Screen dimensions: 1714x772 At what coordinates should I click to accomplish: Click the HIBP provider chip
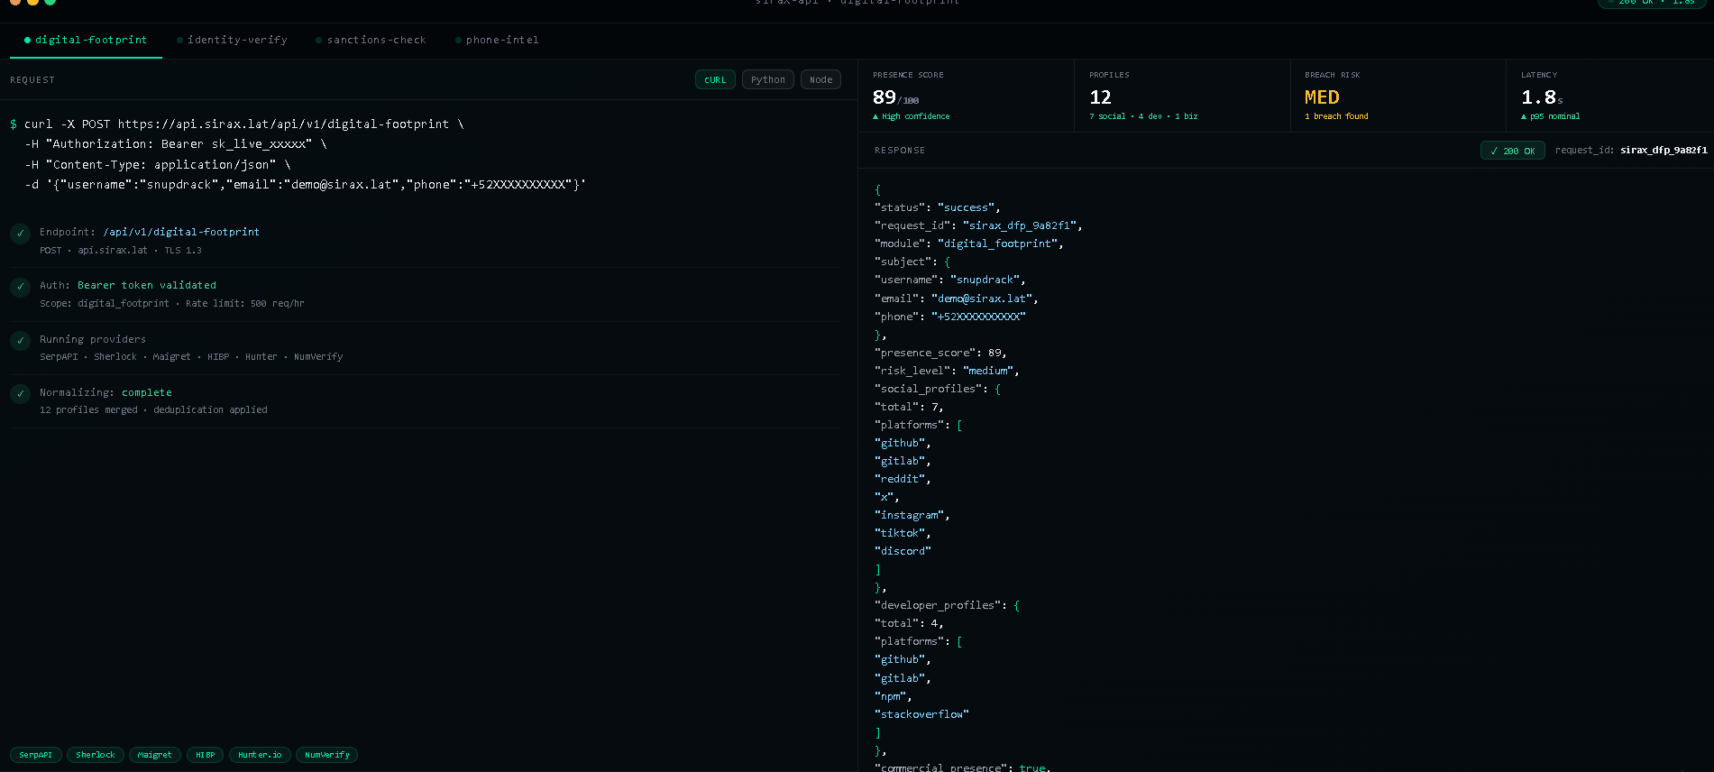pyautogui.click(x=206, y=755)
